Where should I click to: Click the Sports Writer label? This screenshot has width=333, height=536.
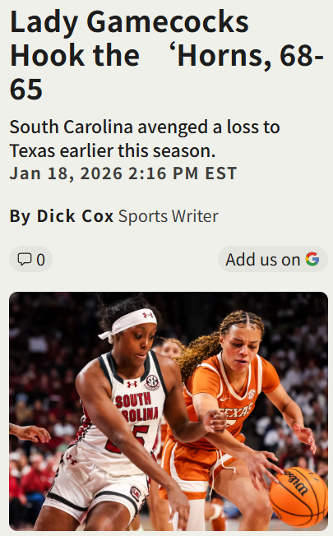[x=169, y=216]
